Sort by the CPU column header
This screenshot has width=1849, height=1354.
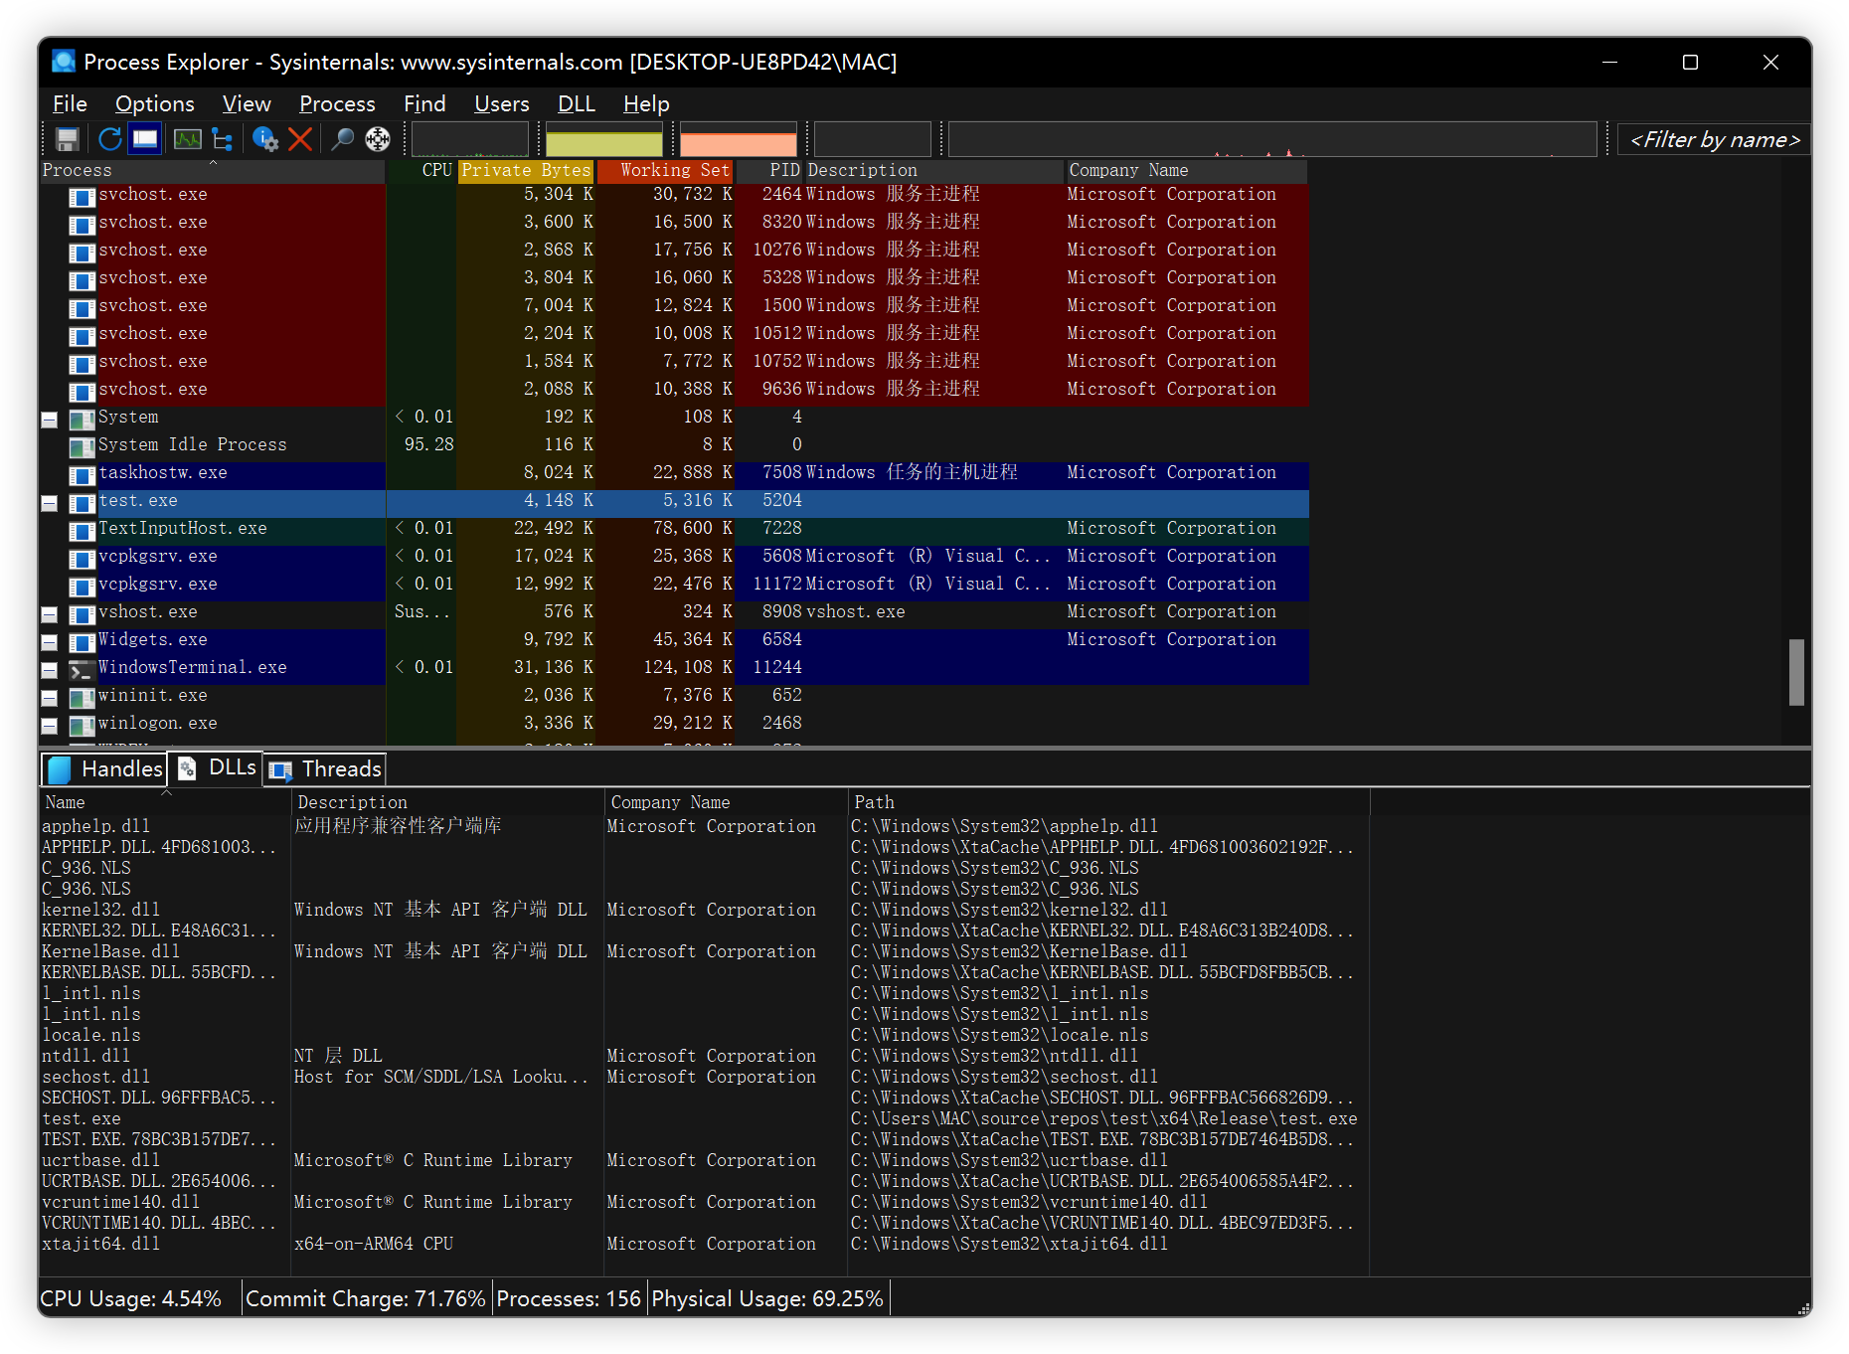pos(421,170)
